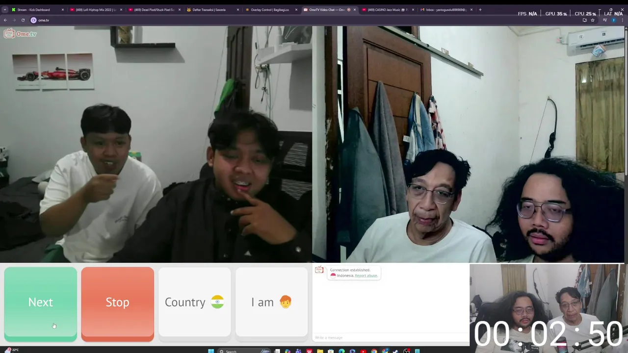Click the green Next button
Screen dimensions: 628x353
(x=41, y=304)
